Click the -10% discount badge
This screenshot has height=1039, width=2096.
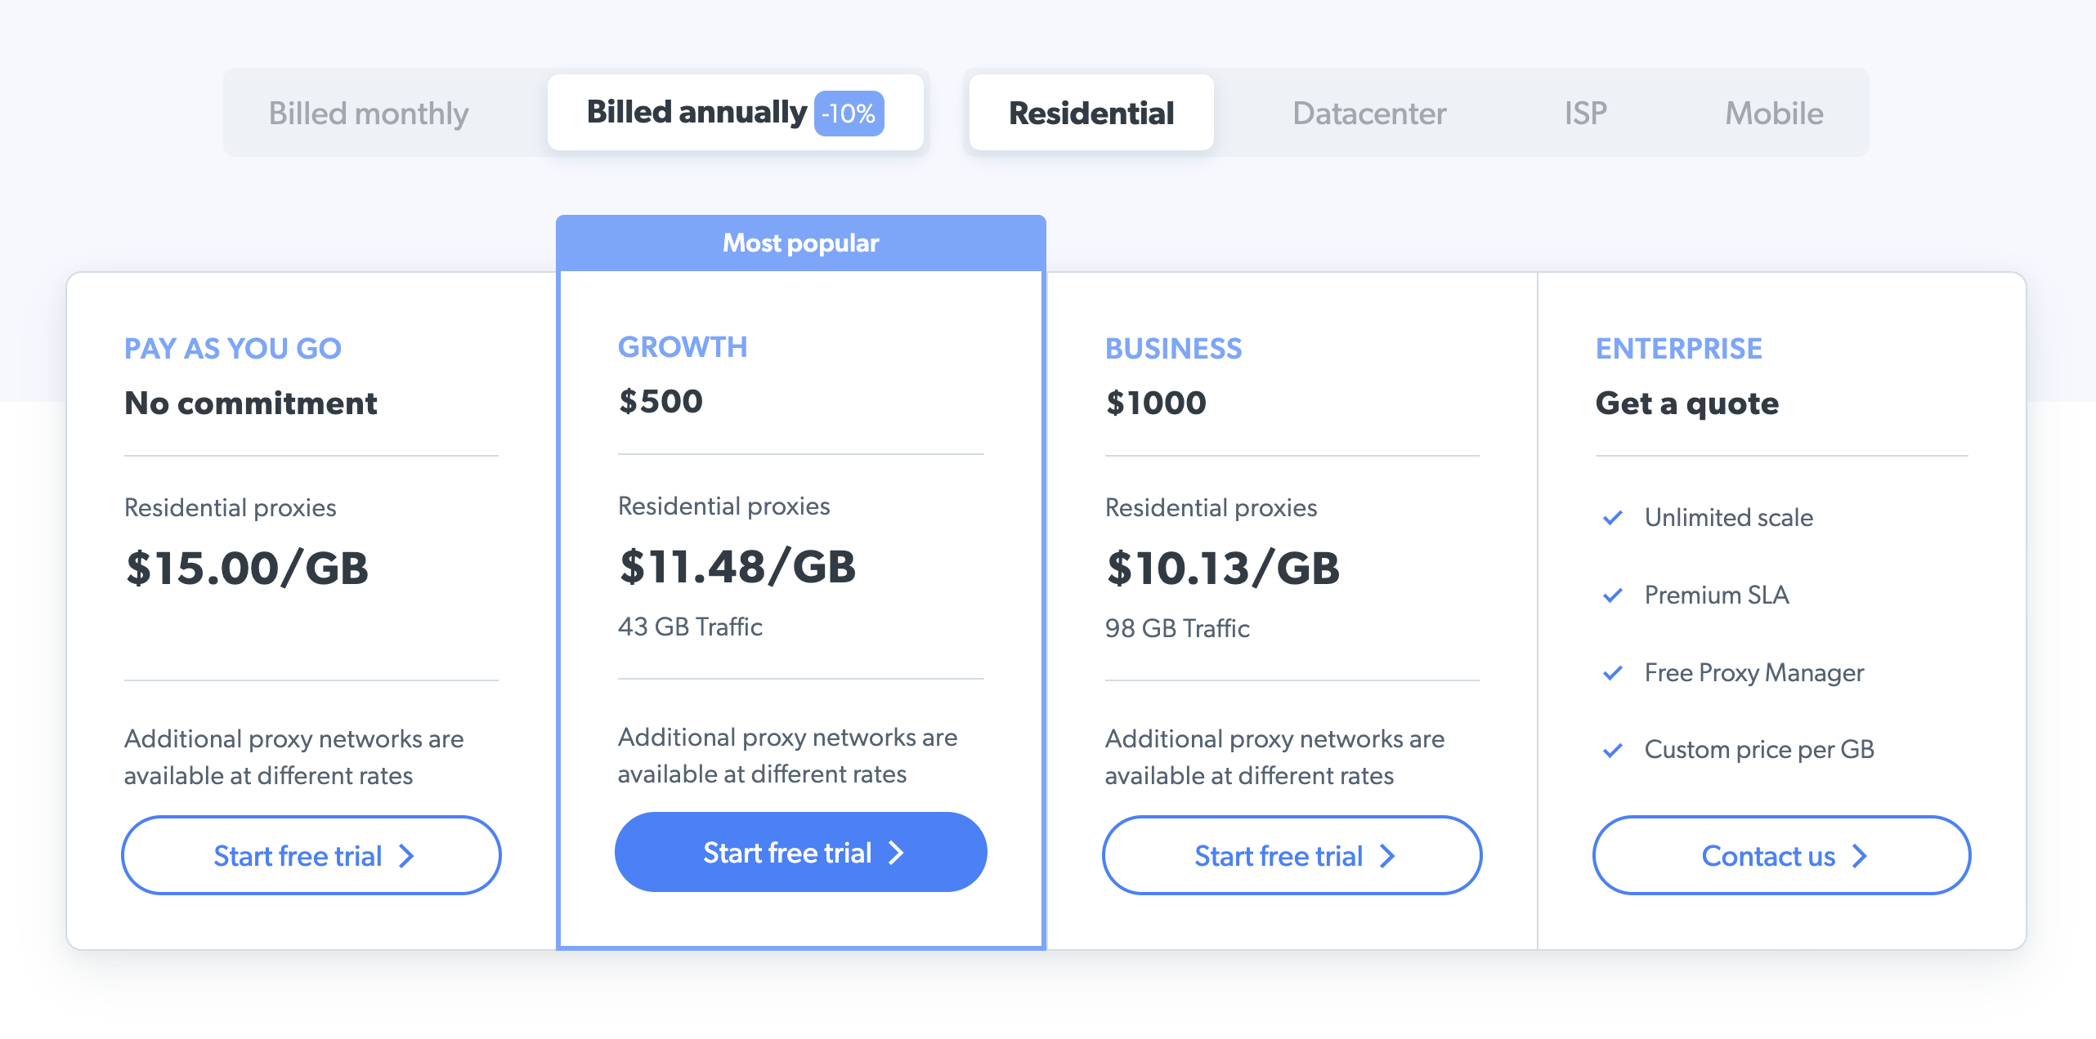coord(849,114)
